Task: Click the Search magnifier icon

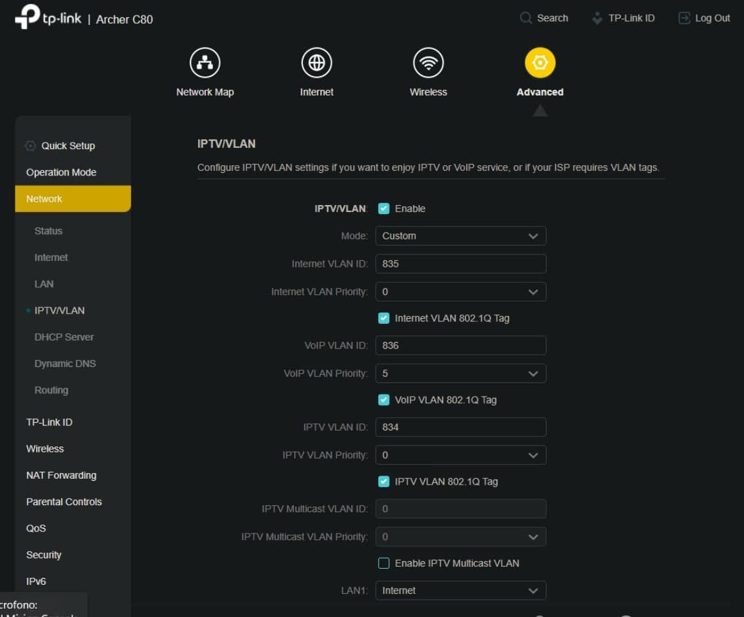Action: [526, 18]
